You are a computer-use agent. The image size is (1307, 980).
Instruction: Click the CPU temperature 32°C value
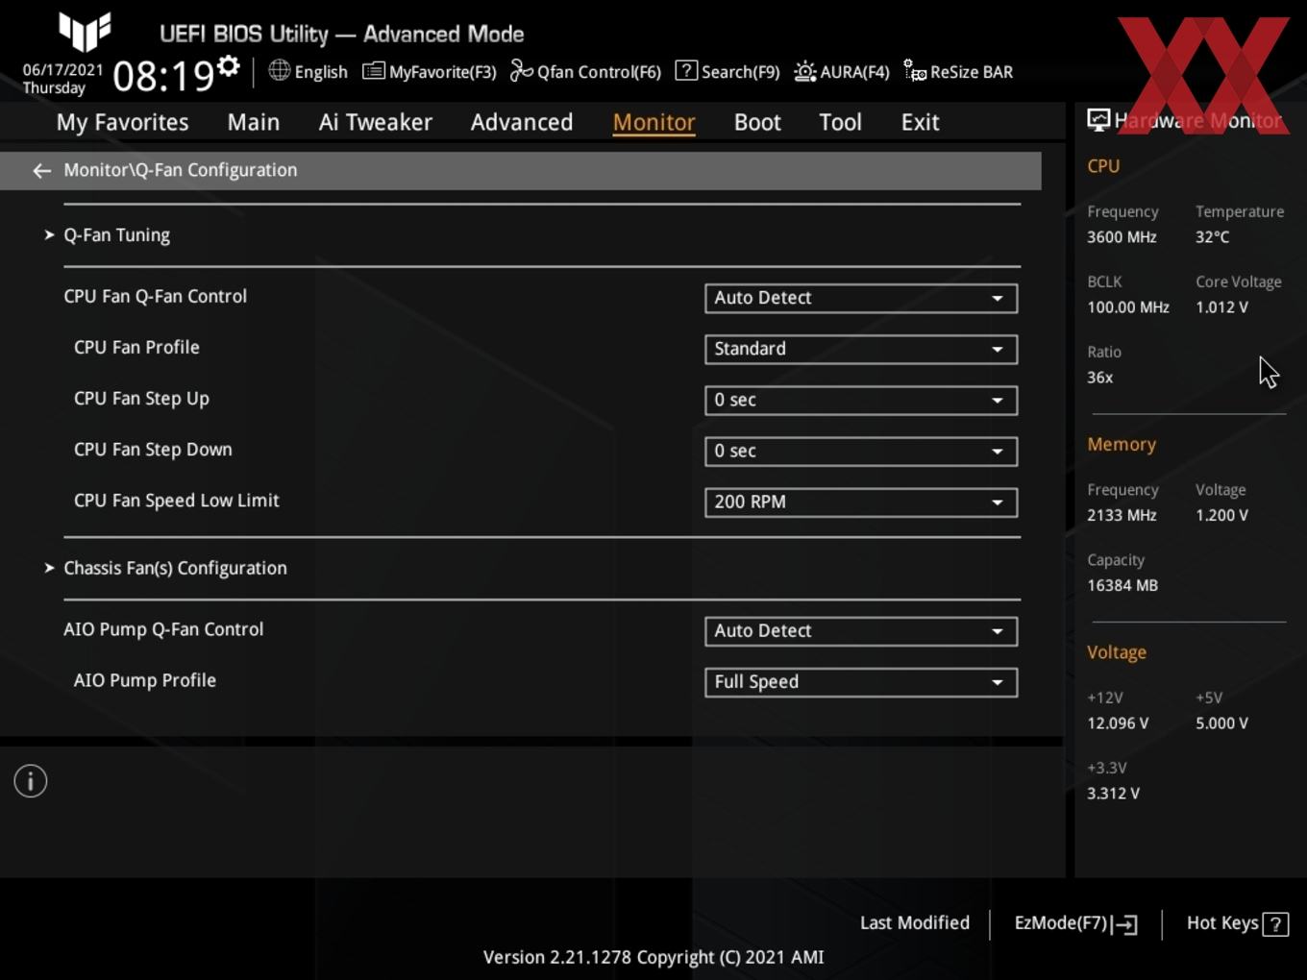(1212, 237)
